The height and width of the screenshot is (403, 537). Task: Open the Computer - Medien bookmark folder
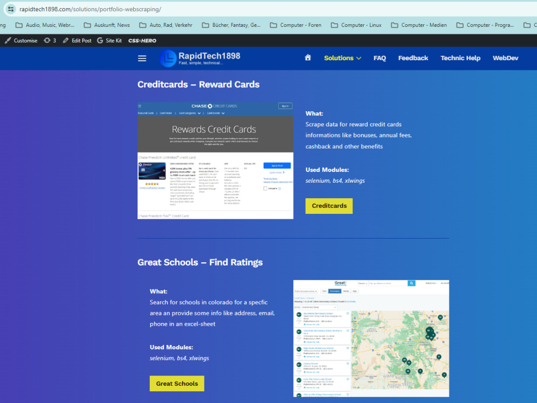point(419,25)
